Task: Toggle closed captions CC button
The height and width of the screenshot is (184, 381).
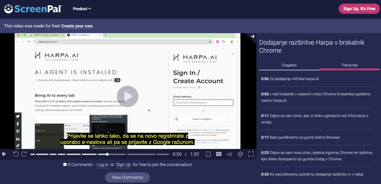Action: click(219, 154)
